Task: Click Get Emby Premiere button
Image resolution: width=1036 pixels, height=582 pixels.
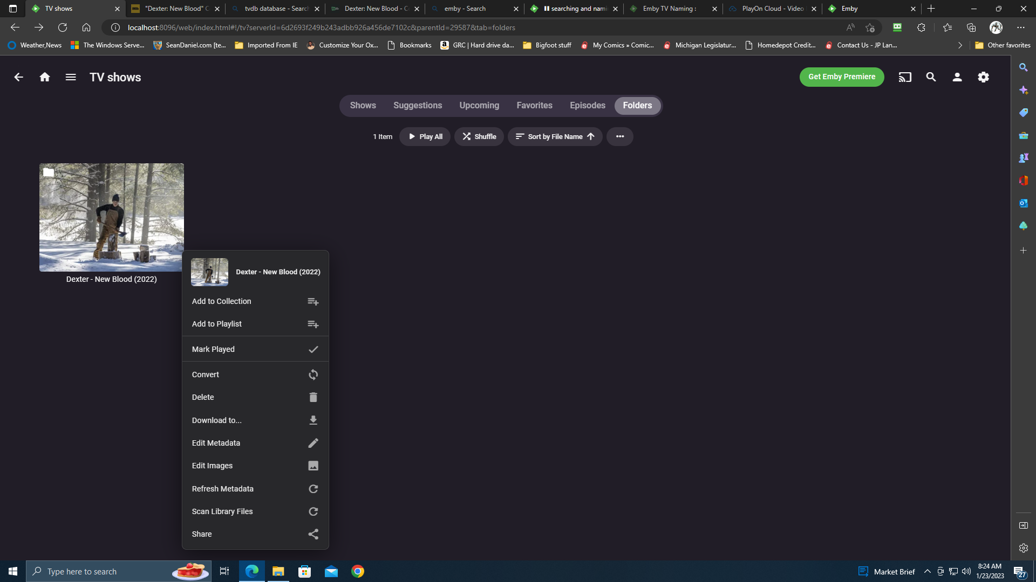Action: point(841,77)
